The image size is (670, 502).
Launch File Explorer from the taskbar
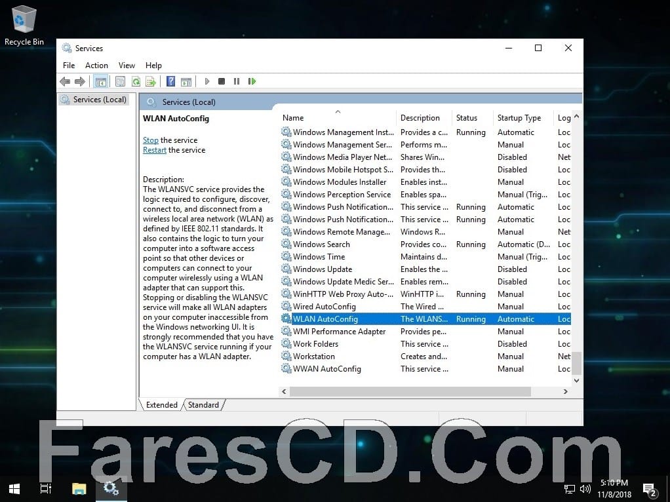coord(79,488)
